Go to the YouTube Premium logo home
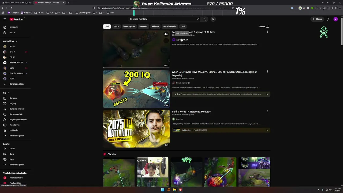The image size is (343, 193). click(17, 19)
